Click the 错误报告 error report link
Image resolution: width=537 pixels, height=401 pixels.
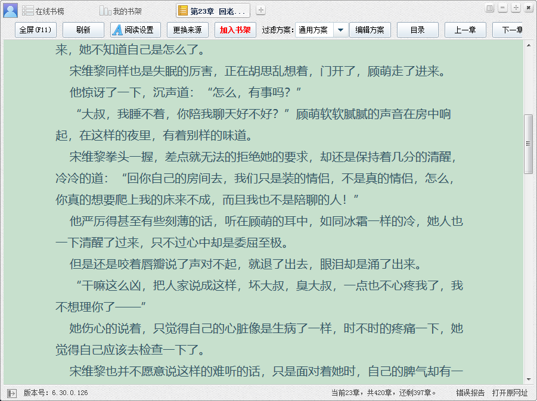[x=470, y=393]
